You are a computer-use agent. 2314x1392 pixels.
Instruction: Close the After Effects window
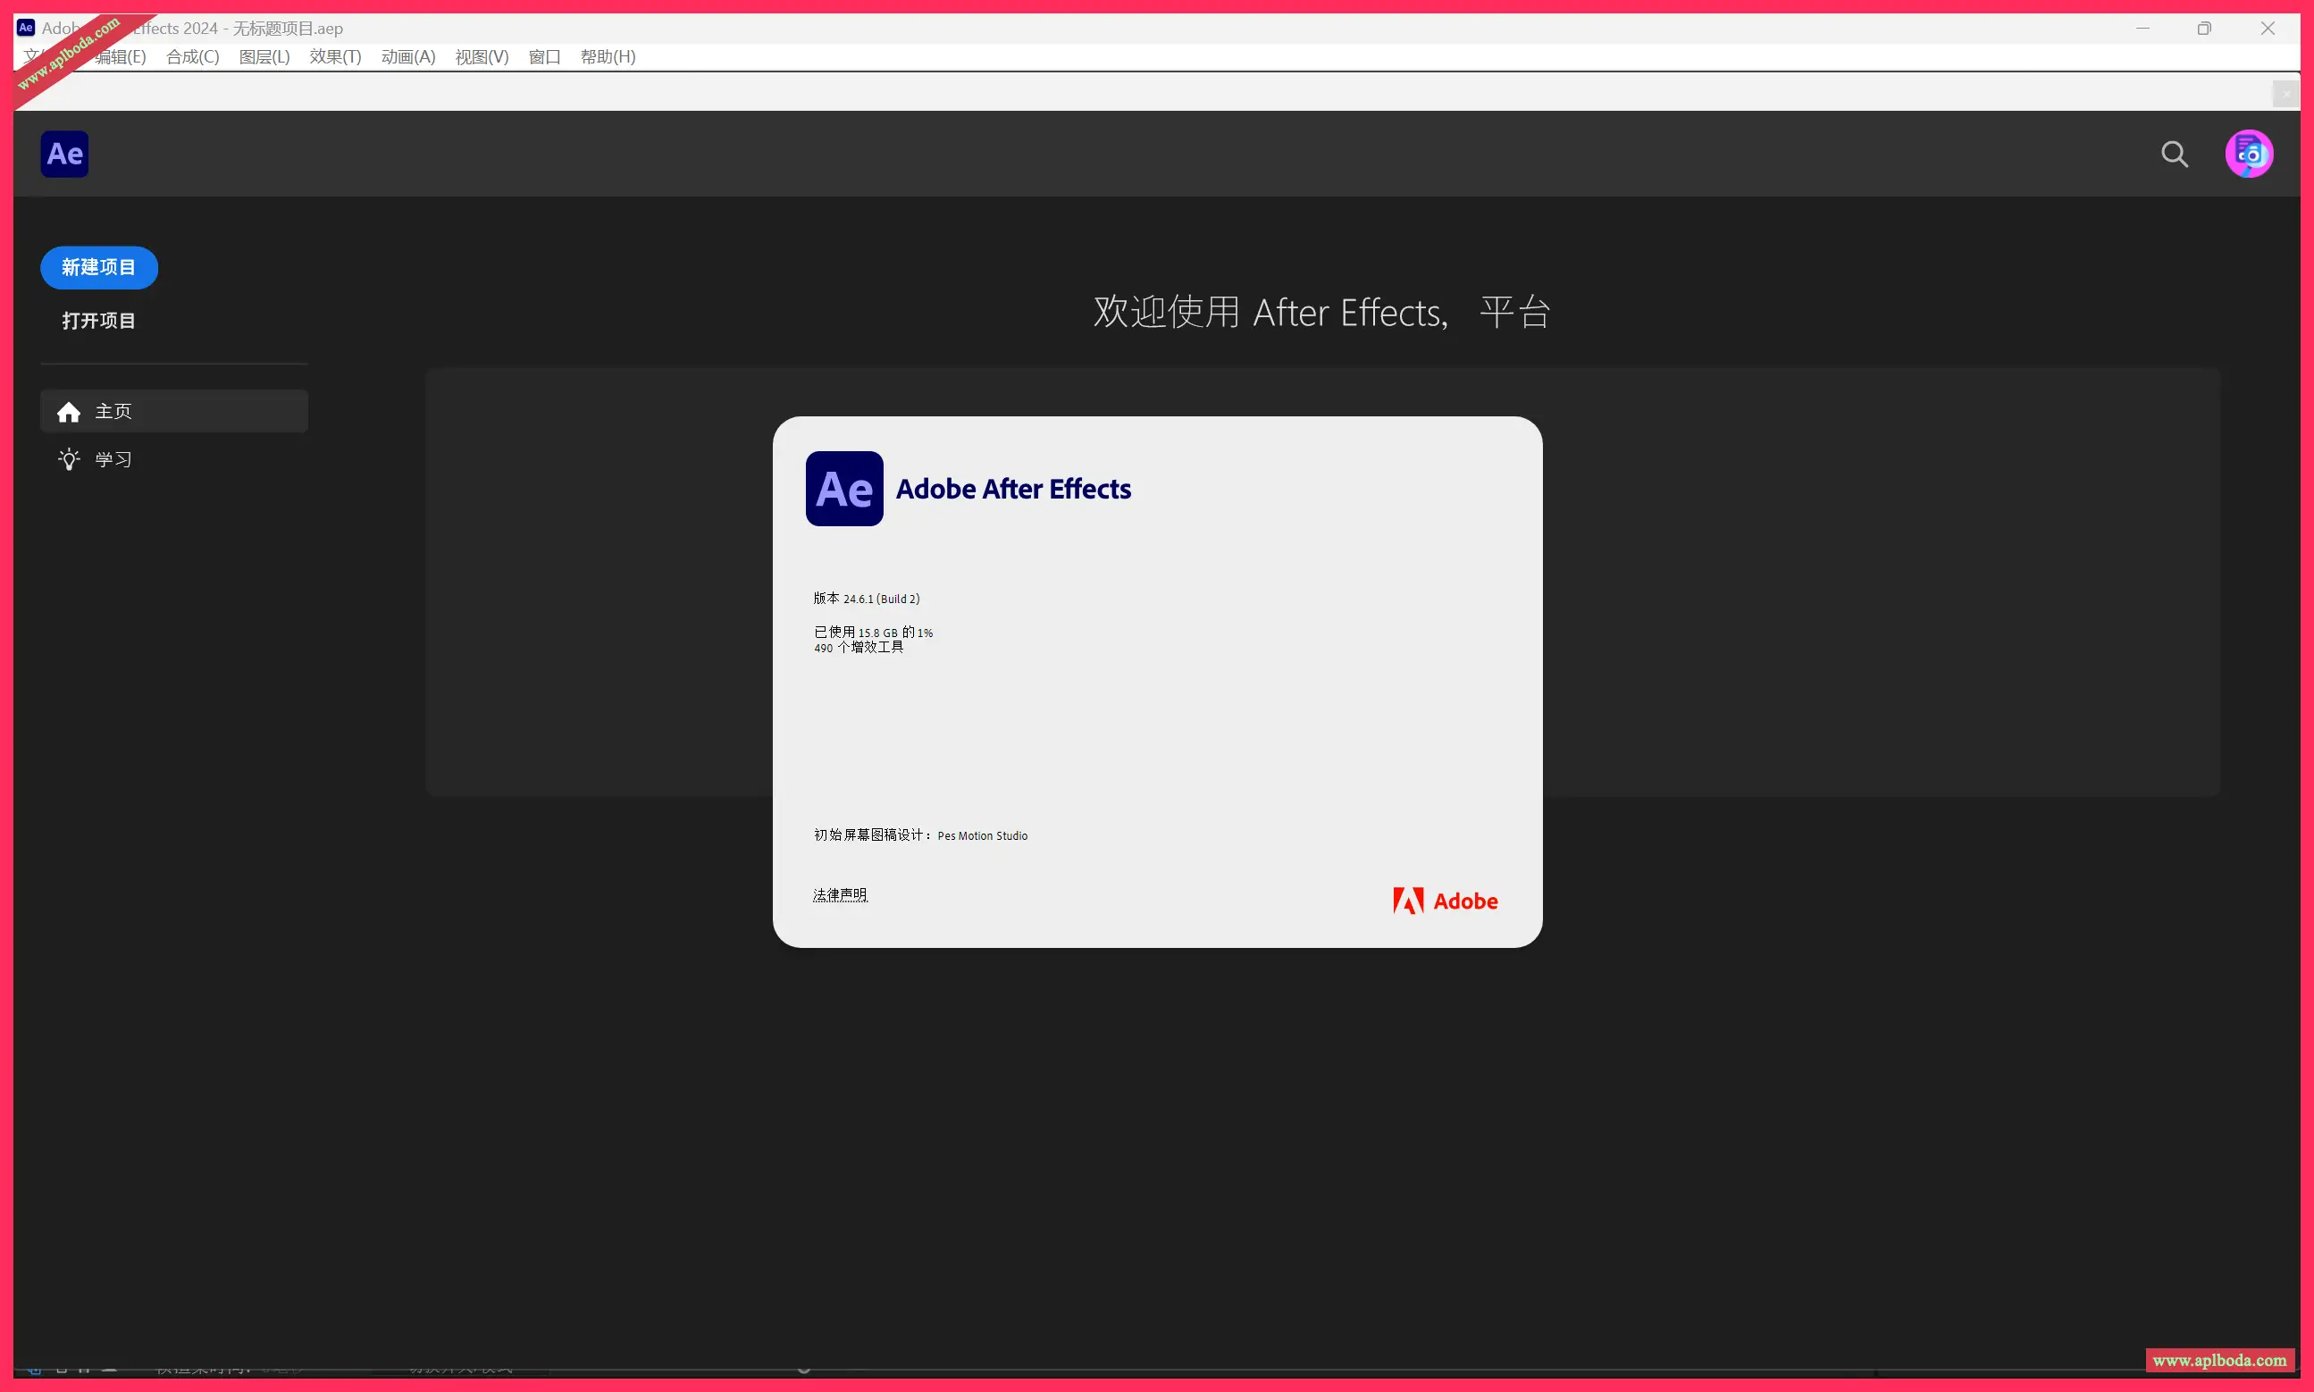tap(2268, 28)
